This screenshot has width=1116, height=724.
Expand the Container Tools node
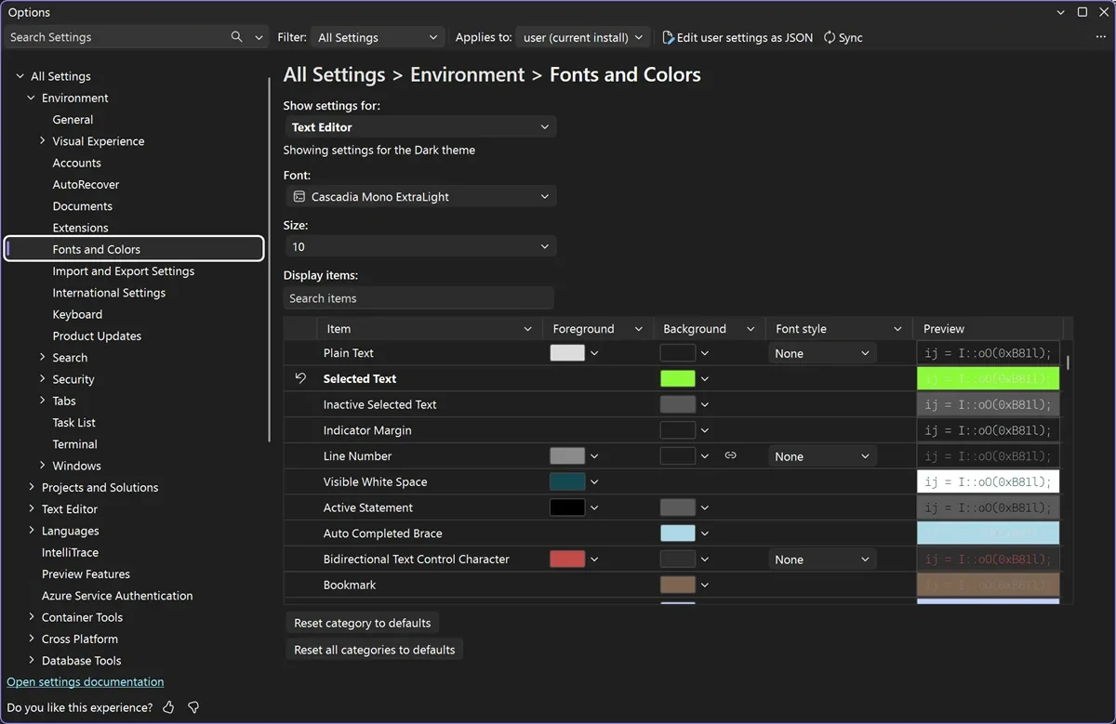click(32, 617)
